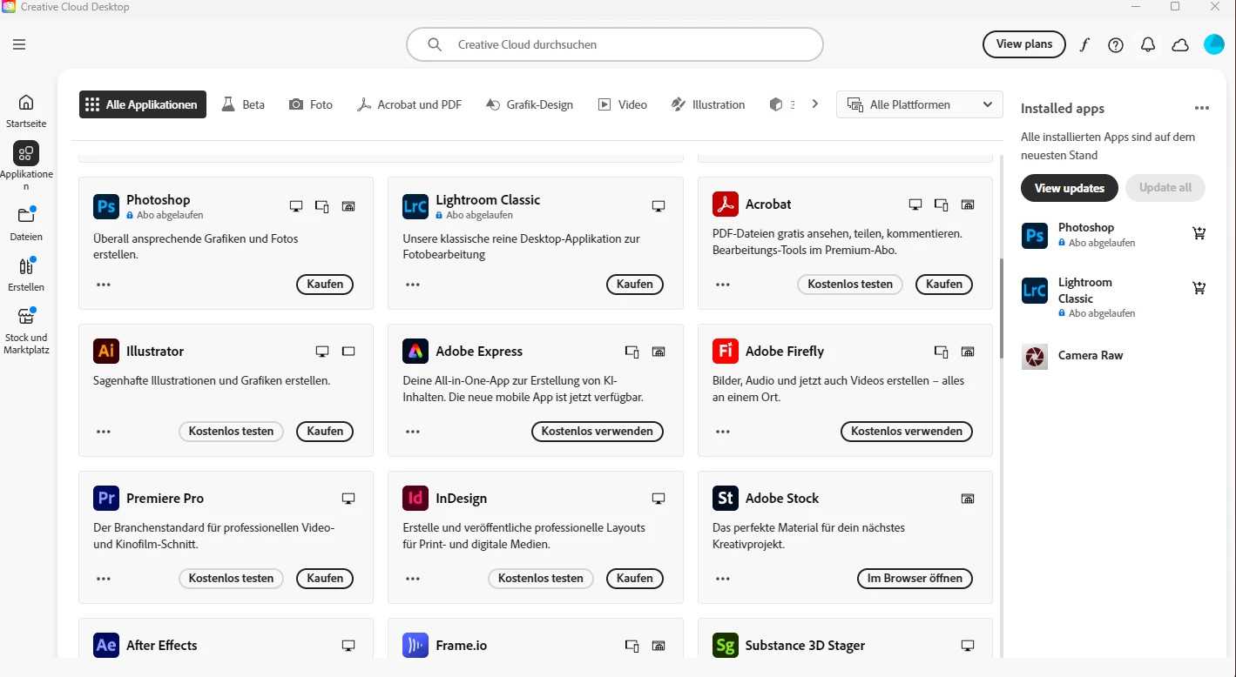Click the View plans button

pyautogui.click(x=1024, y=44)
